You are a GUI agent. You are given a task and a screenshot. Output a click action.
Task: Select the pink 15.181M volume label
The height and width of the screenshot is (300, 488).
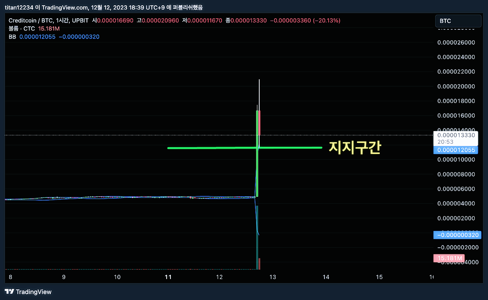tap(450, 258)
